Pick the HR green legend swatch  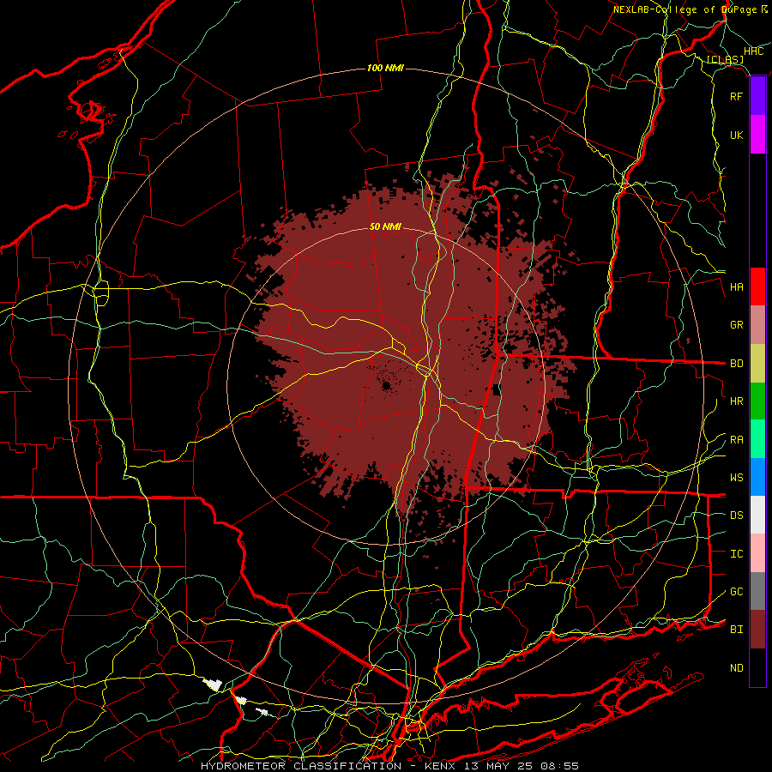pyautogui.click(x=757, y=401)
